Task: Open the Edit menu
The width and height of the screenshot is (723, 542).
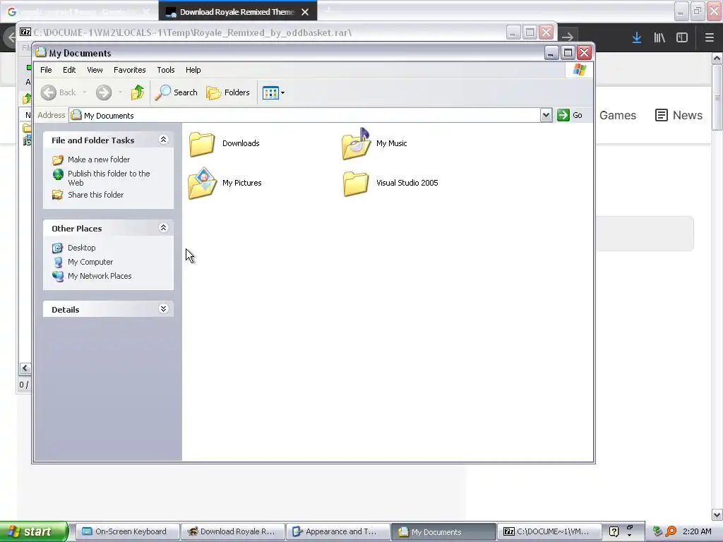Action: point(69,70)
